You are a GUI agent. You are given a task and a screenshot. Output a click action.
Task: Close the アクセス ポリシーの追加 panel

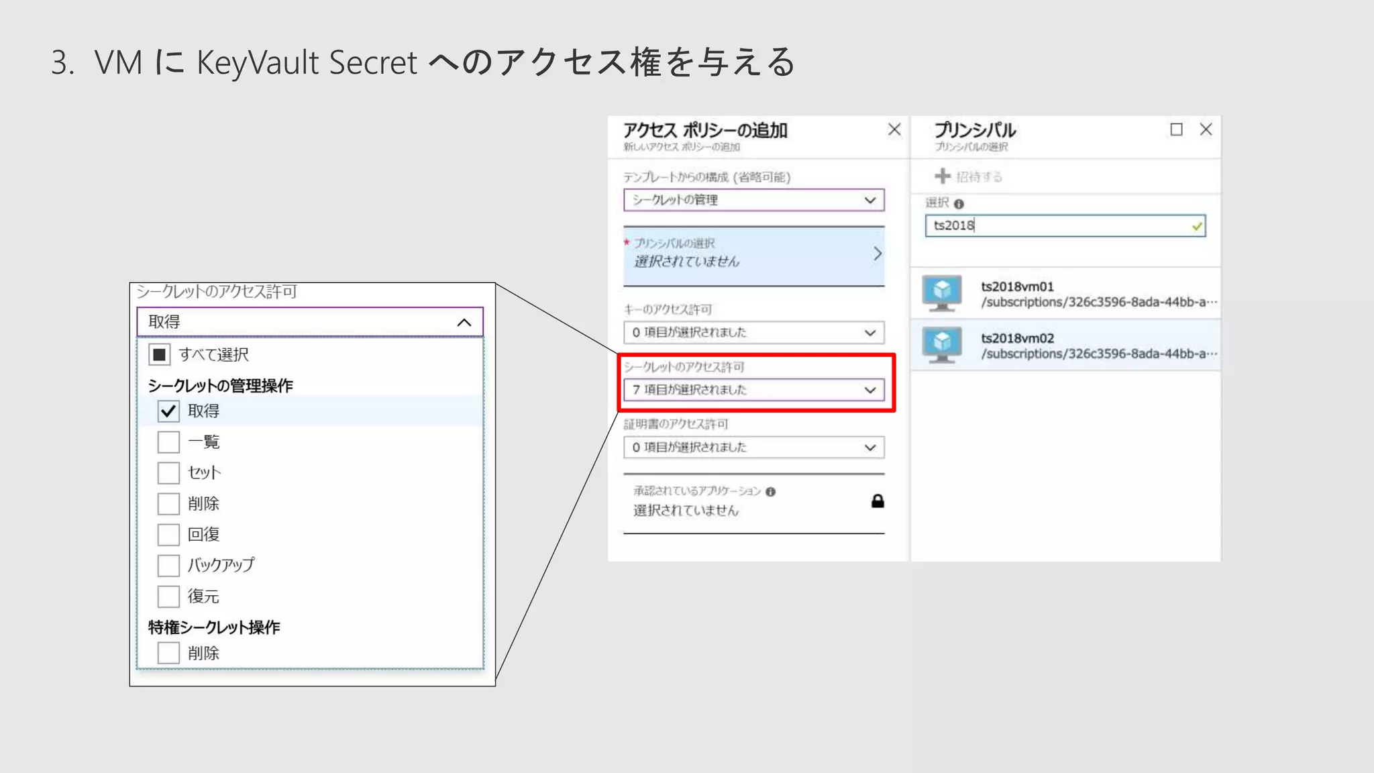pyautogui.click(x=894, y=130)
